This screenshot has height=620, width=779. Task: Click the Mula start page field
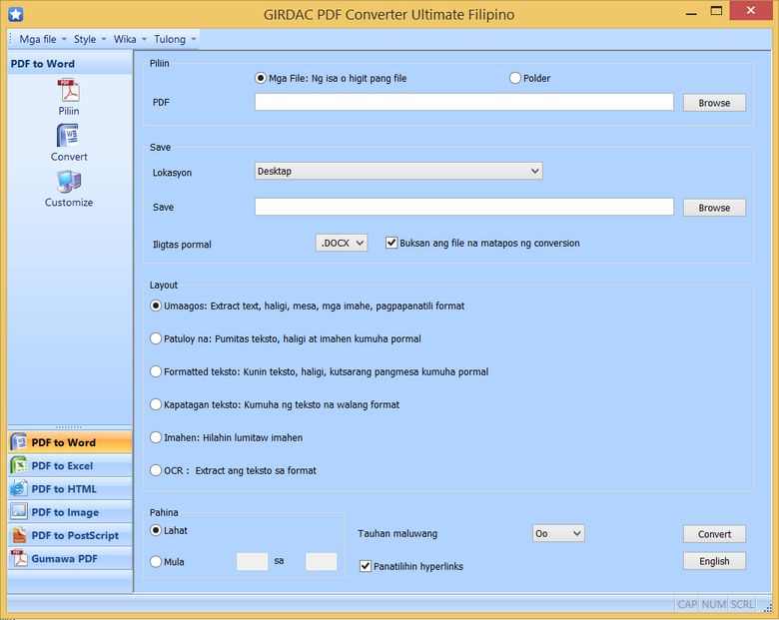pyautogui.click(x=252, y=561)
